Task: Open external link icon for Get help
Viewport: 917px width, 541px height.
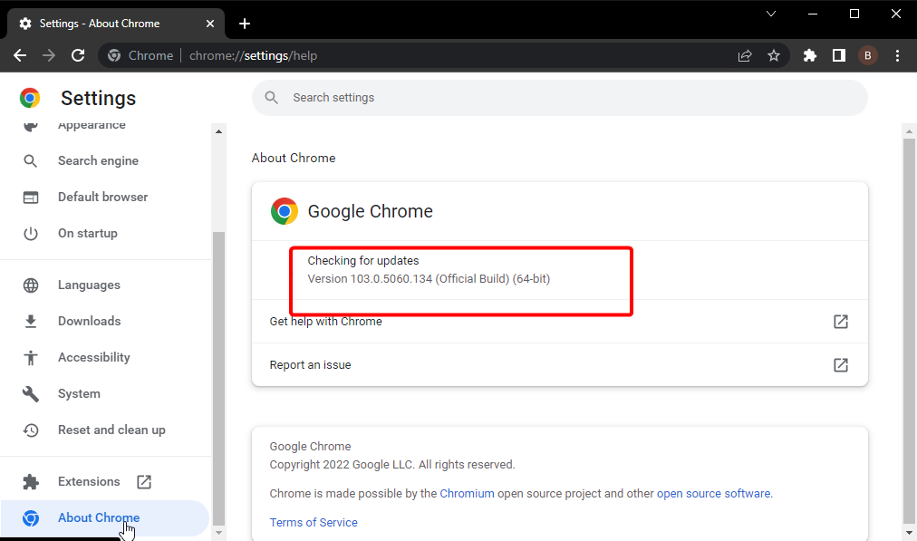Action: (840, 321)
